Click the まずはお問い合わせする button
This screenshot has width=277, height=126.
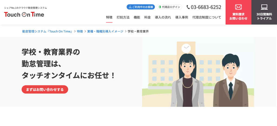[45, 89]
